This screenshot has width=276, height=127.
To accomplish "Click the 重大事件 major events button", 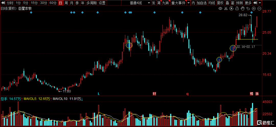I will (178, 3).
